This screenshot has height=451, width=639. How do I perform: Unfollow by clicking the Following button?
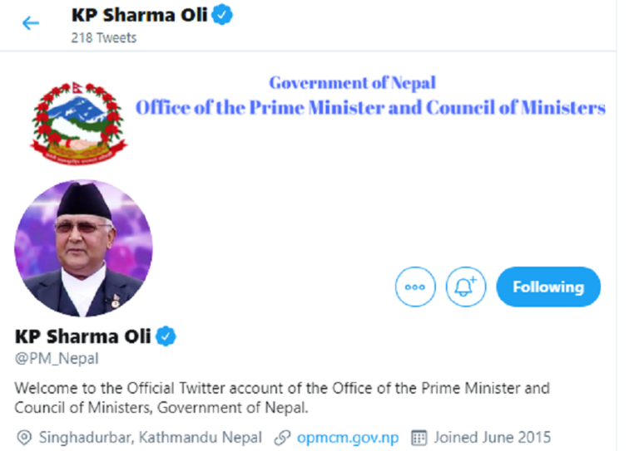547,287
